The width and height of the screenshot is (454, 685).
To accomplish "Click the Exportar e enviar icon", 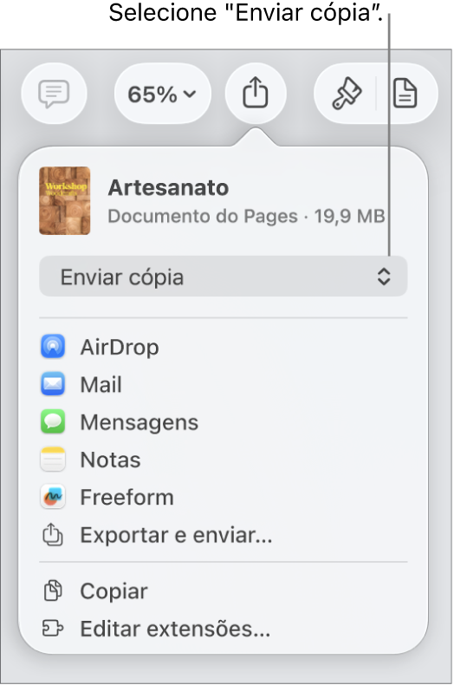I will pos(53,535).
